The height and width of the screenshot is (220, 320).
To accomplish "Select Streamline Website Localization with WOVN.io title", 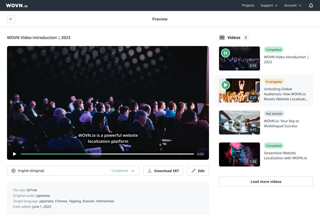I will 285,155.
